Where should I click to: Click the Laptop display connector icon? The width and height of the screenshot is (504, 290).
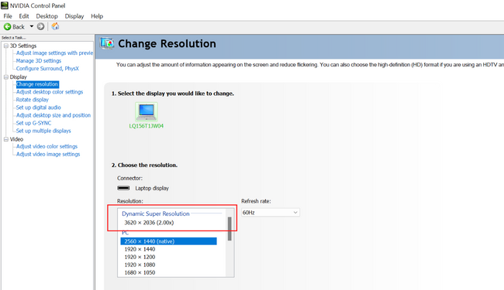123,188
